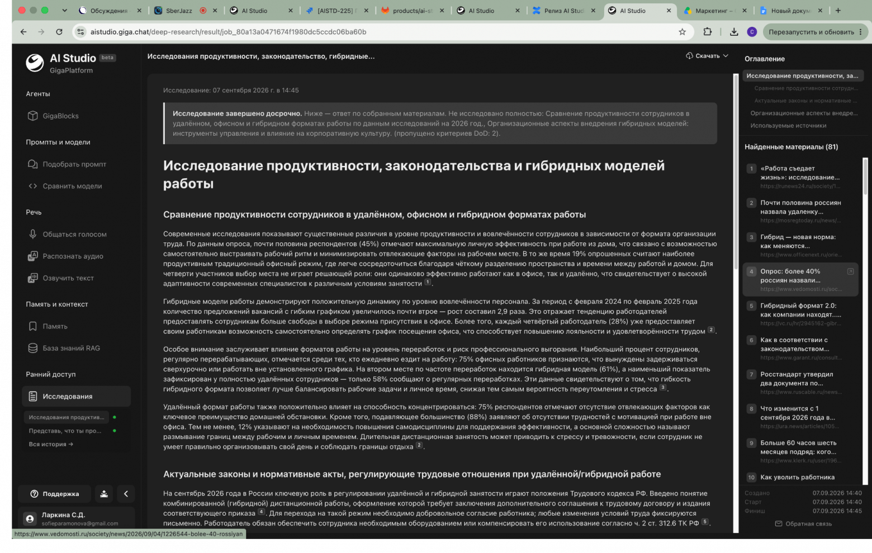872x553 pixels.
Task: Open site info icon in address bar
Action: (x=80, y=32)
